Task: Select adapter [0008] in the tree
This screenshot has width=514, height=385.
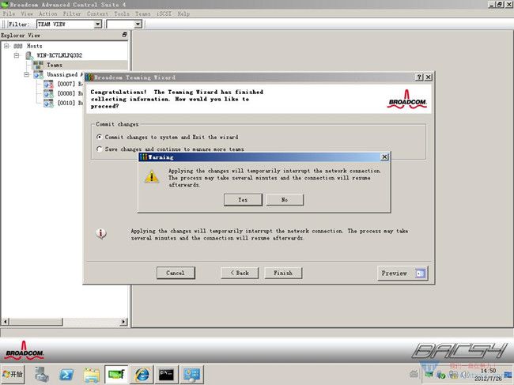Action: pos(70,94)
